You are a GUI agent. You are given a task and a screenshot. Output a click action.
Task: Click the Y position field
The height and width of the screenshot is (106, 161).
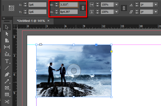(x=37, y=12)
